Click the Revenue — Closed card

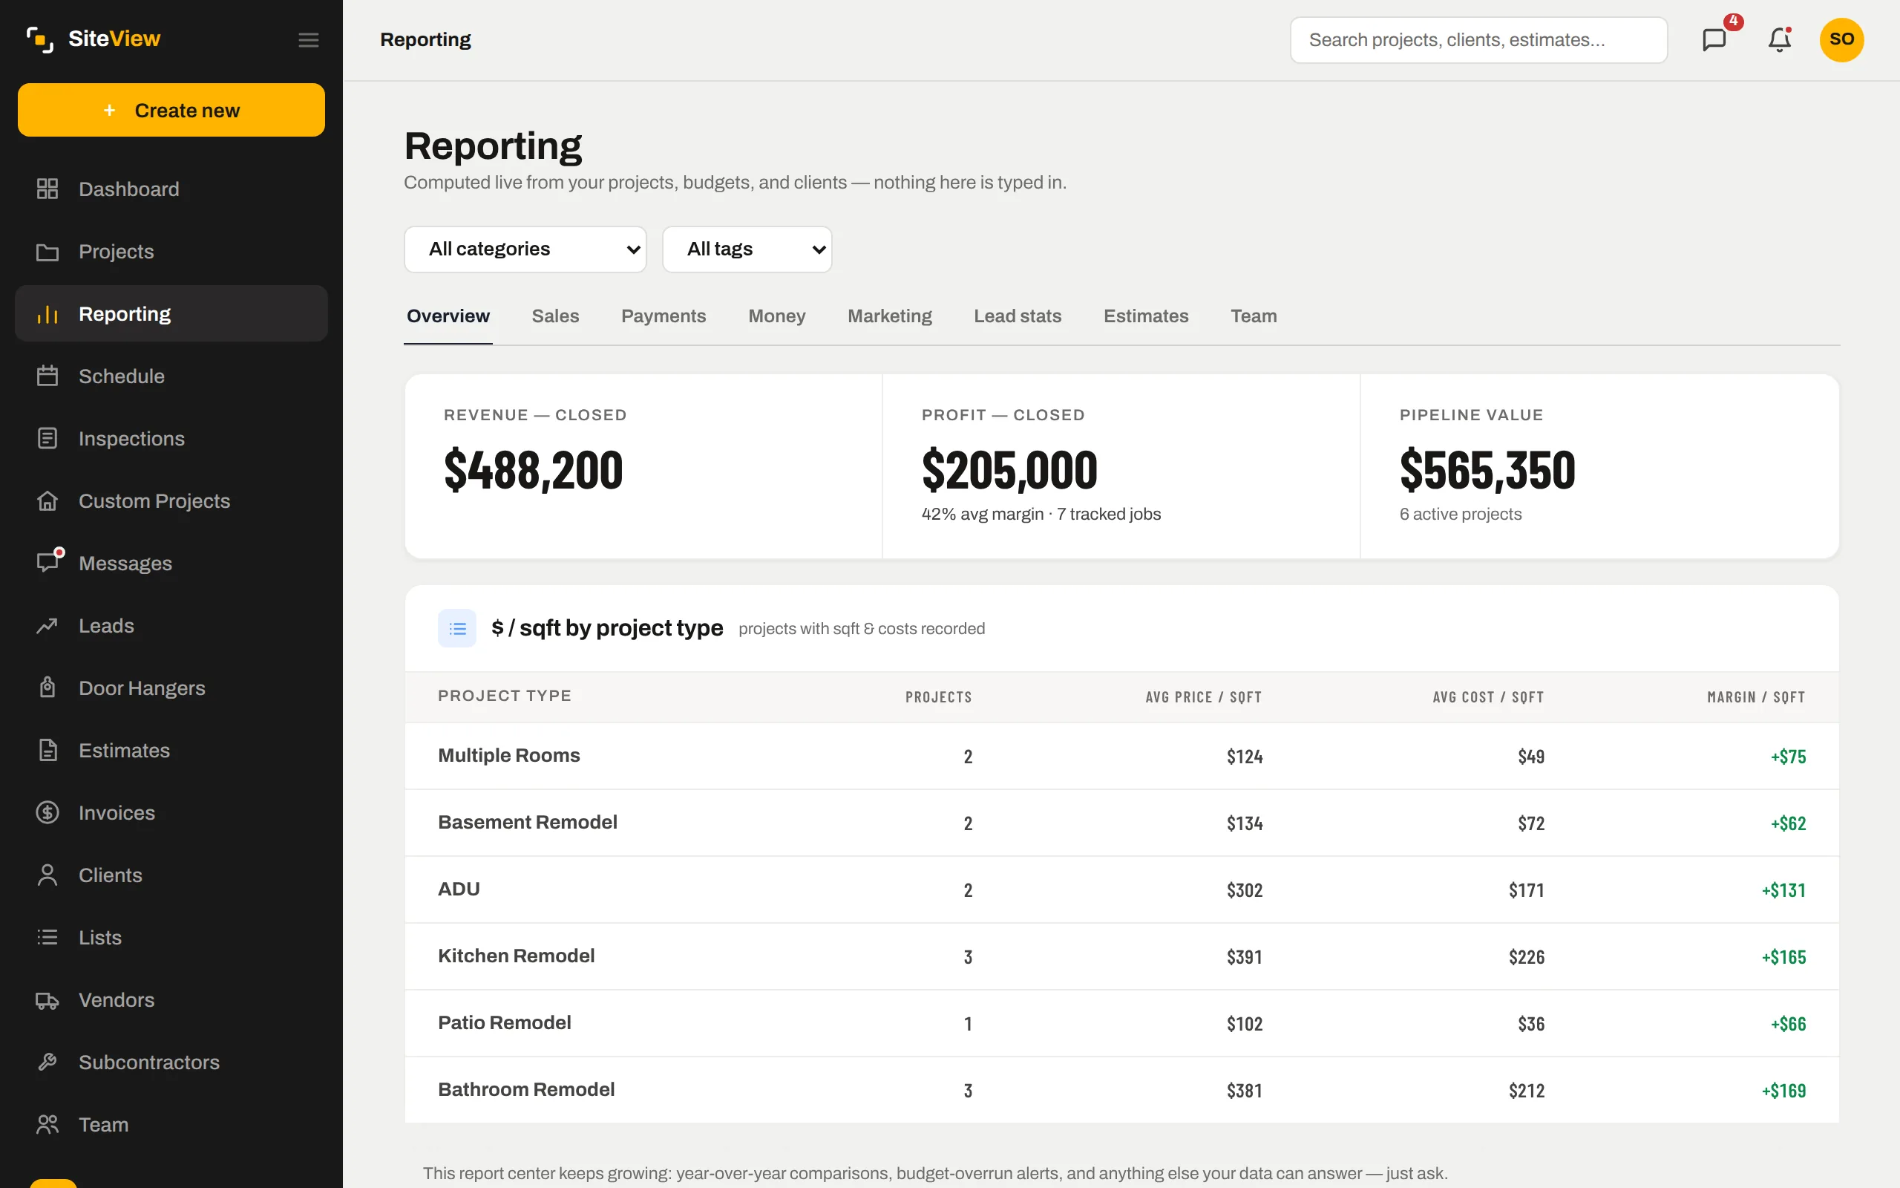pos(643,467)
